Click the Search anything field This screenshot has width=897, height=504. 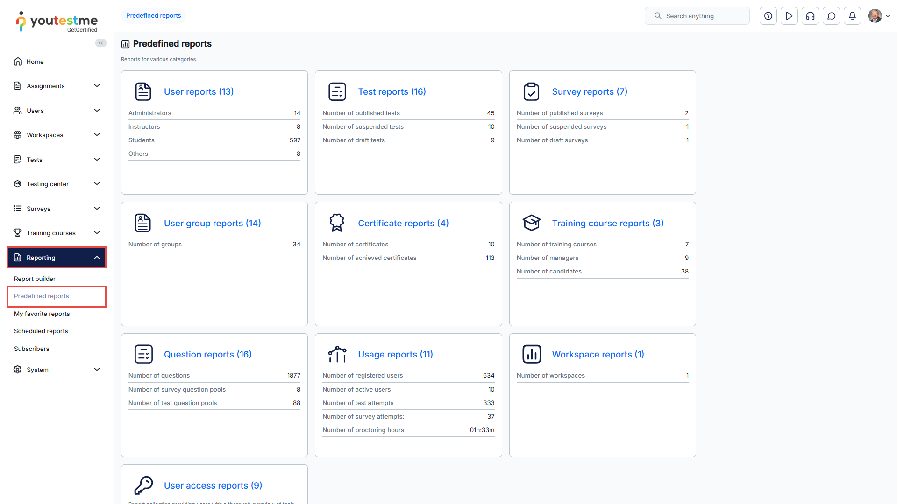coord(697,16)
